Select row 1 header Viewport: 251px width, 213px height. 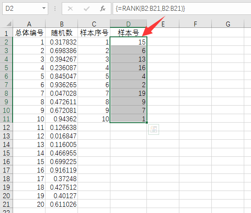pos(6,33)
